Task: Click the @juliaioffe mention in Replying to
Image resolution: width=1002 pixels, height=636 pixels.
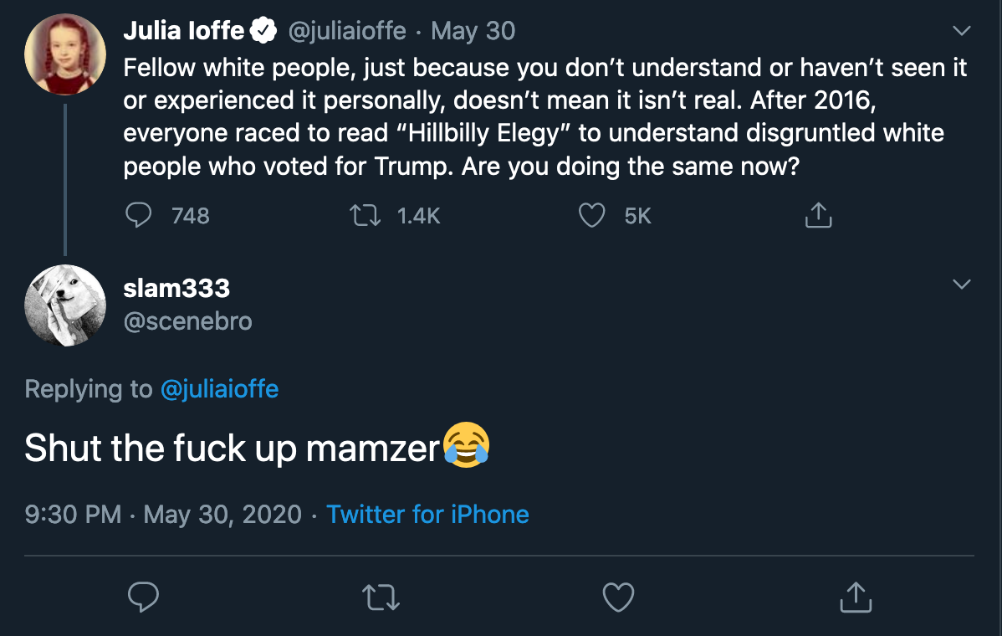Action: tap(218, 389)
